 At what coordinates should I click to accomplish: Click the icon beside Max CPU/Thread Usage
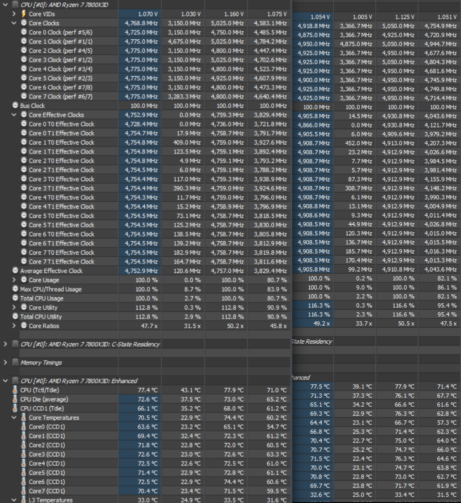click(15, 289)
